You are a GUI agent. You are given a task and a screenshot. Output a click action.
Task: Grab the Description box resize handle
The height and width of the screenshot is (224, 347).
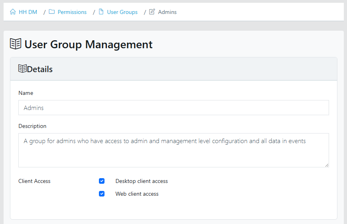[327, 165]
